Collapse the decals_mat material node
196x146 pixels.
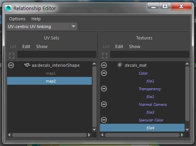tap(104, 65)
